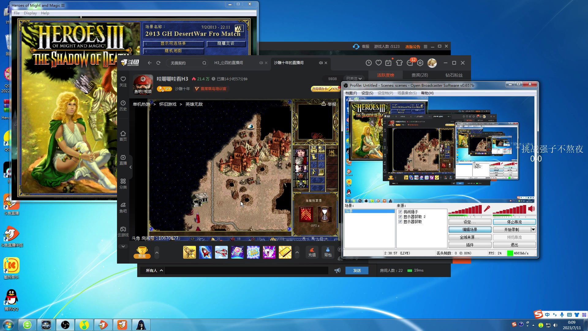The width and height of the screenshot is (588, 331).
Task: Open 直播 in the Douyu sidebar
Action: [x=123, y=160]
